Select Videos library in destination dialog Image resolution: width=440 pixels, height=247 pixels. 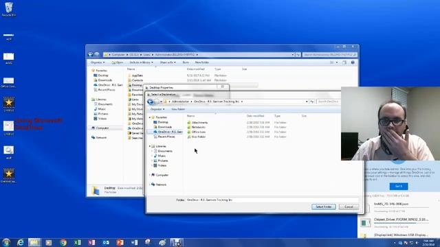point(162,165)
